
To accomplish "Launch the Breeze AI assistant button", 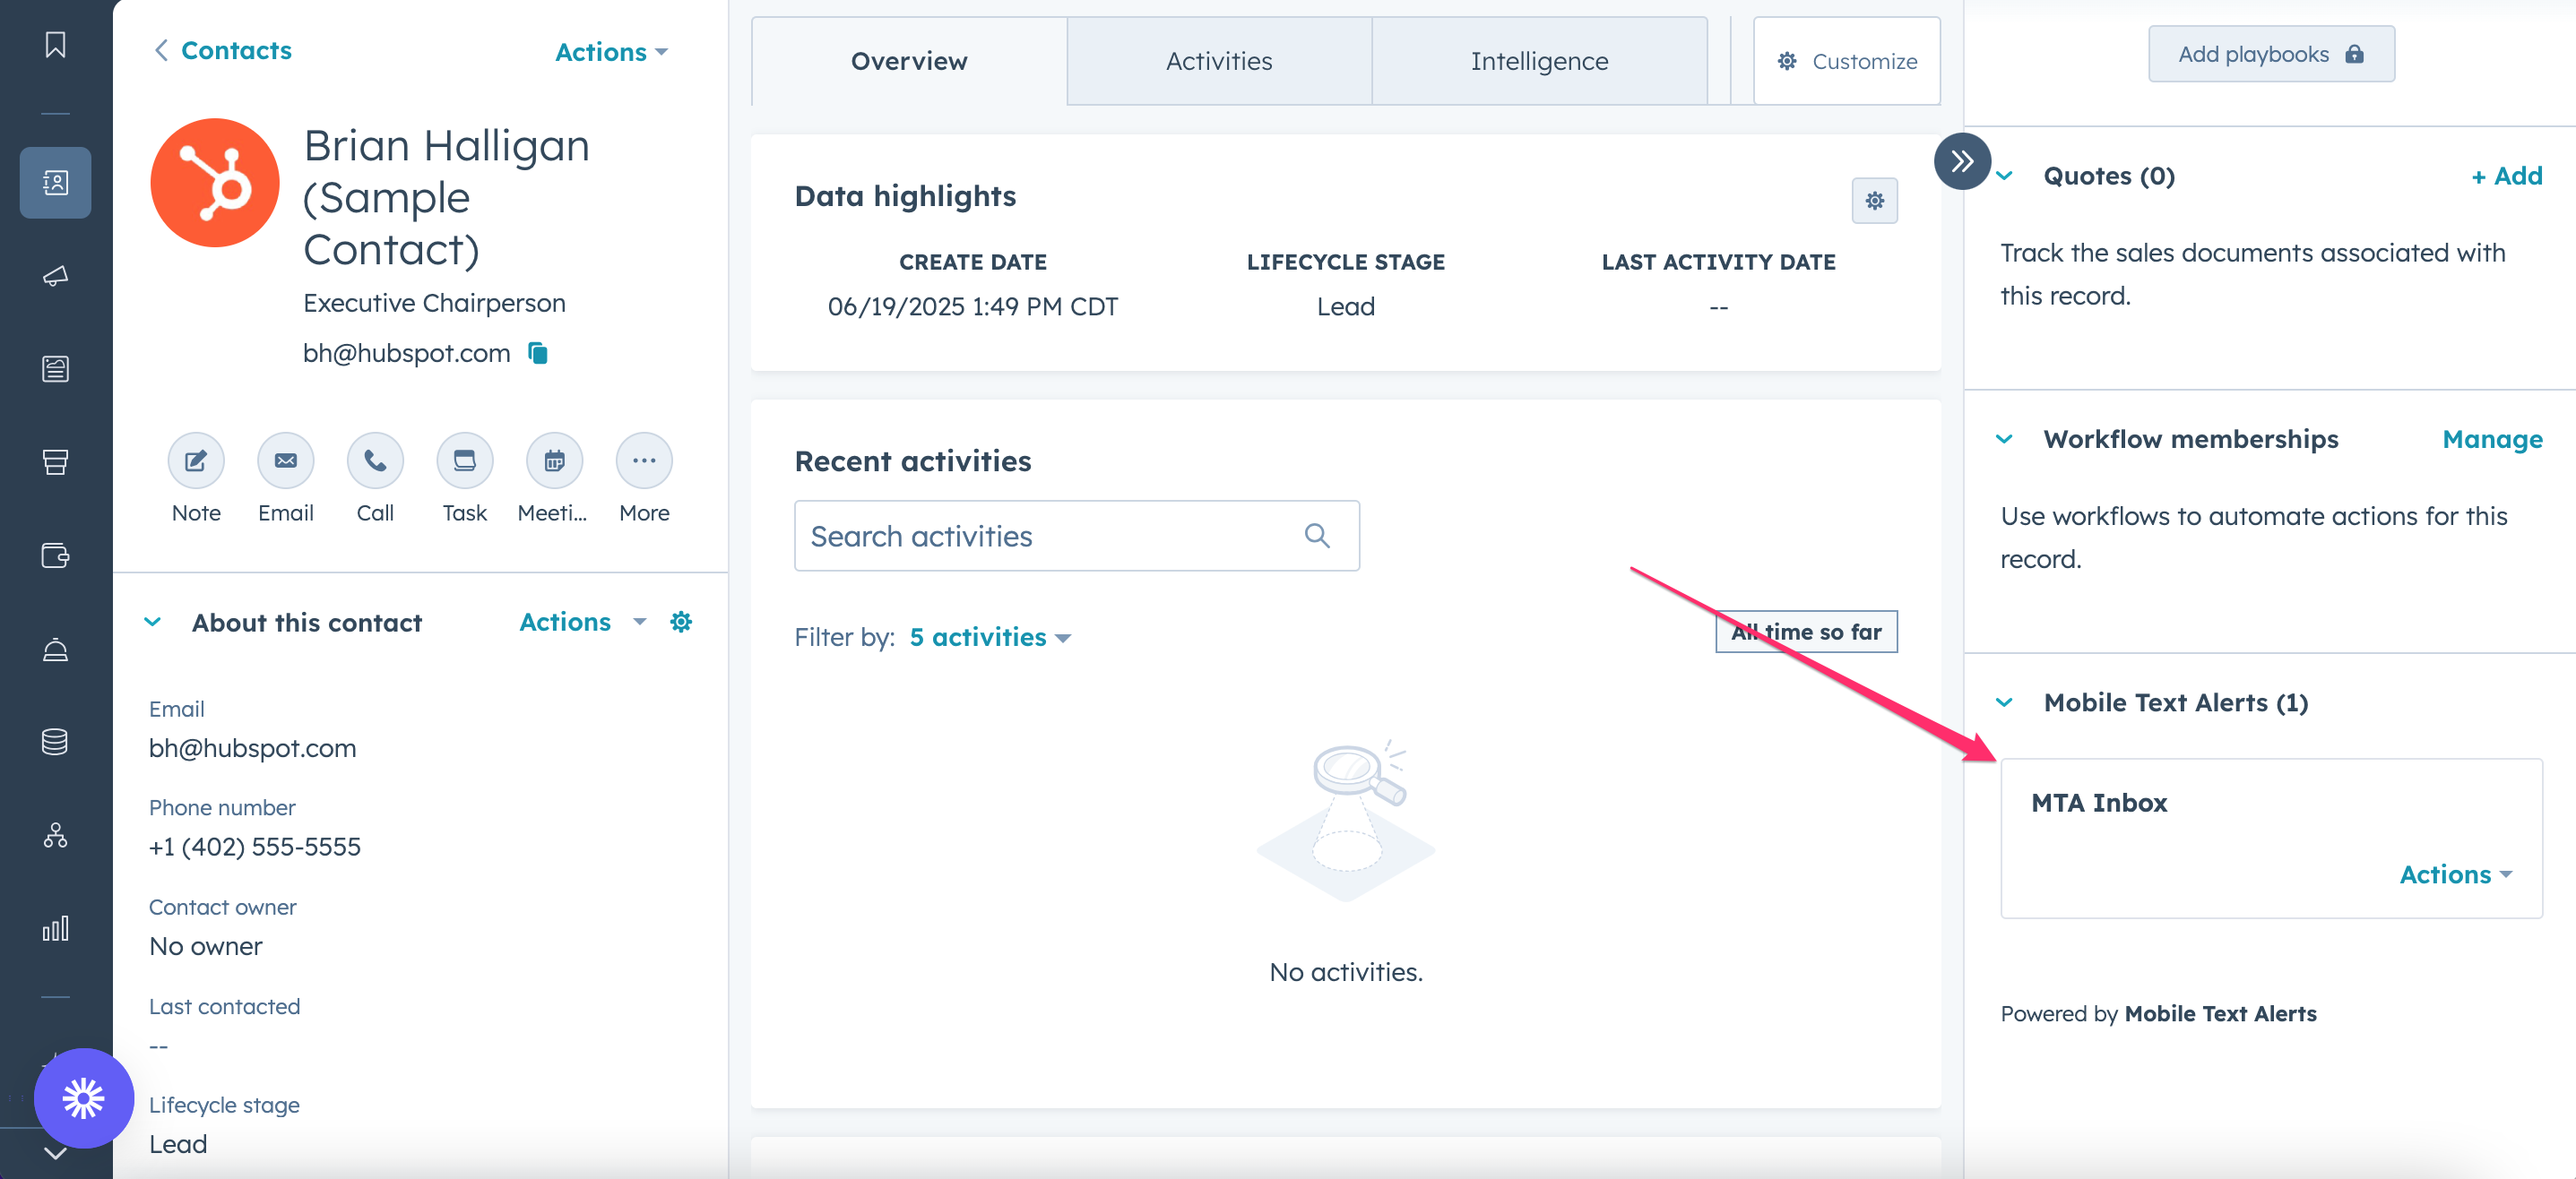I will point(84,1098).
